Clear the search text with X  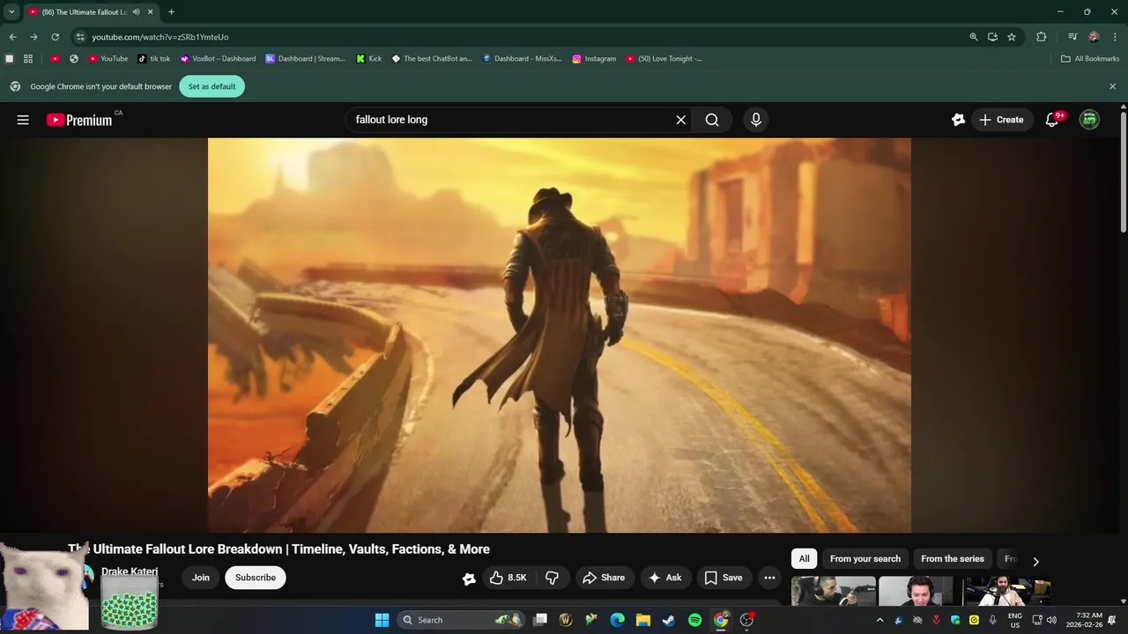pyautogui.click(x=680, y=120)
